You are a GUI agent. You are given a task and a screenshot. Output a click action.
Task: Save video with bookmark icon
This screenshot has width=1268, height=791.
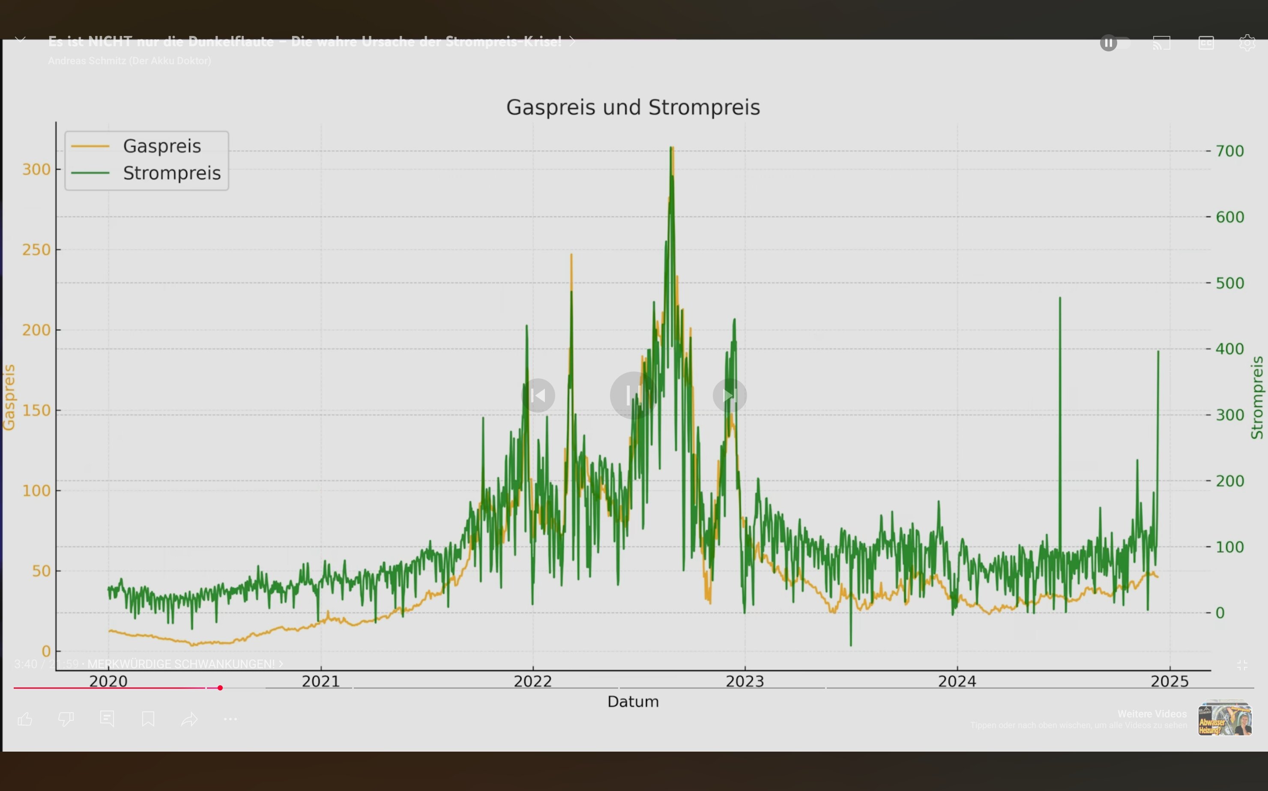(148, 719)
